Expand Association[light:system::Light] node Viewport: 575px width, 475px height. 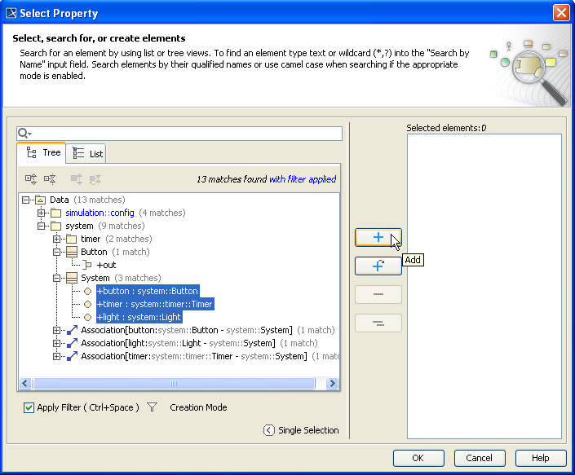pyautogui.click(x=56, y=344)
